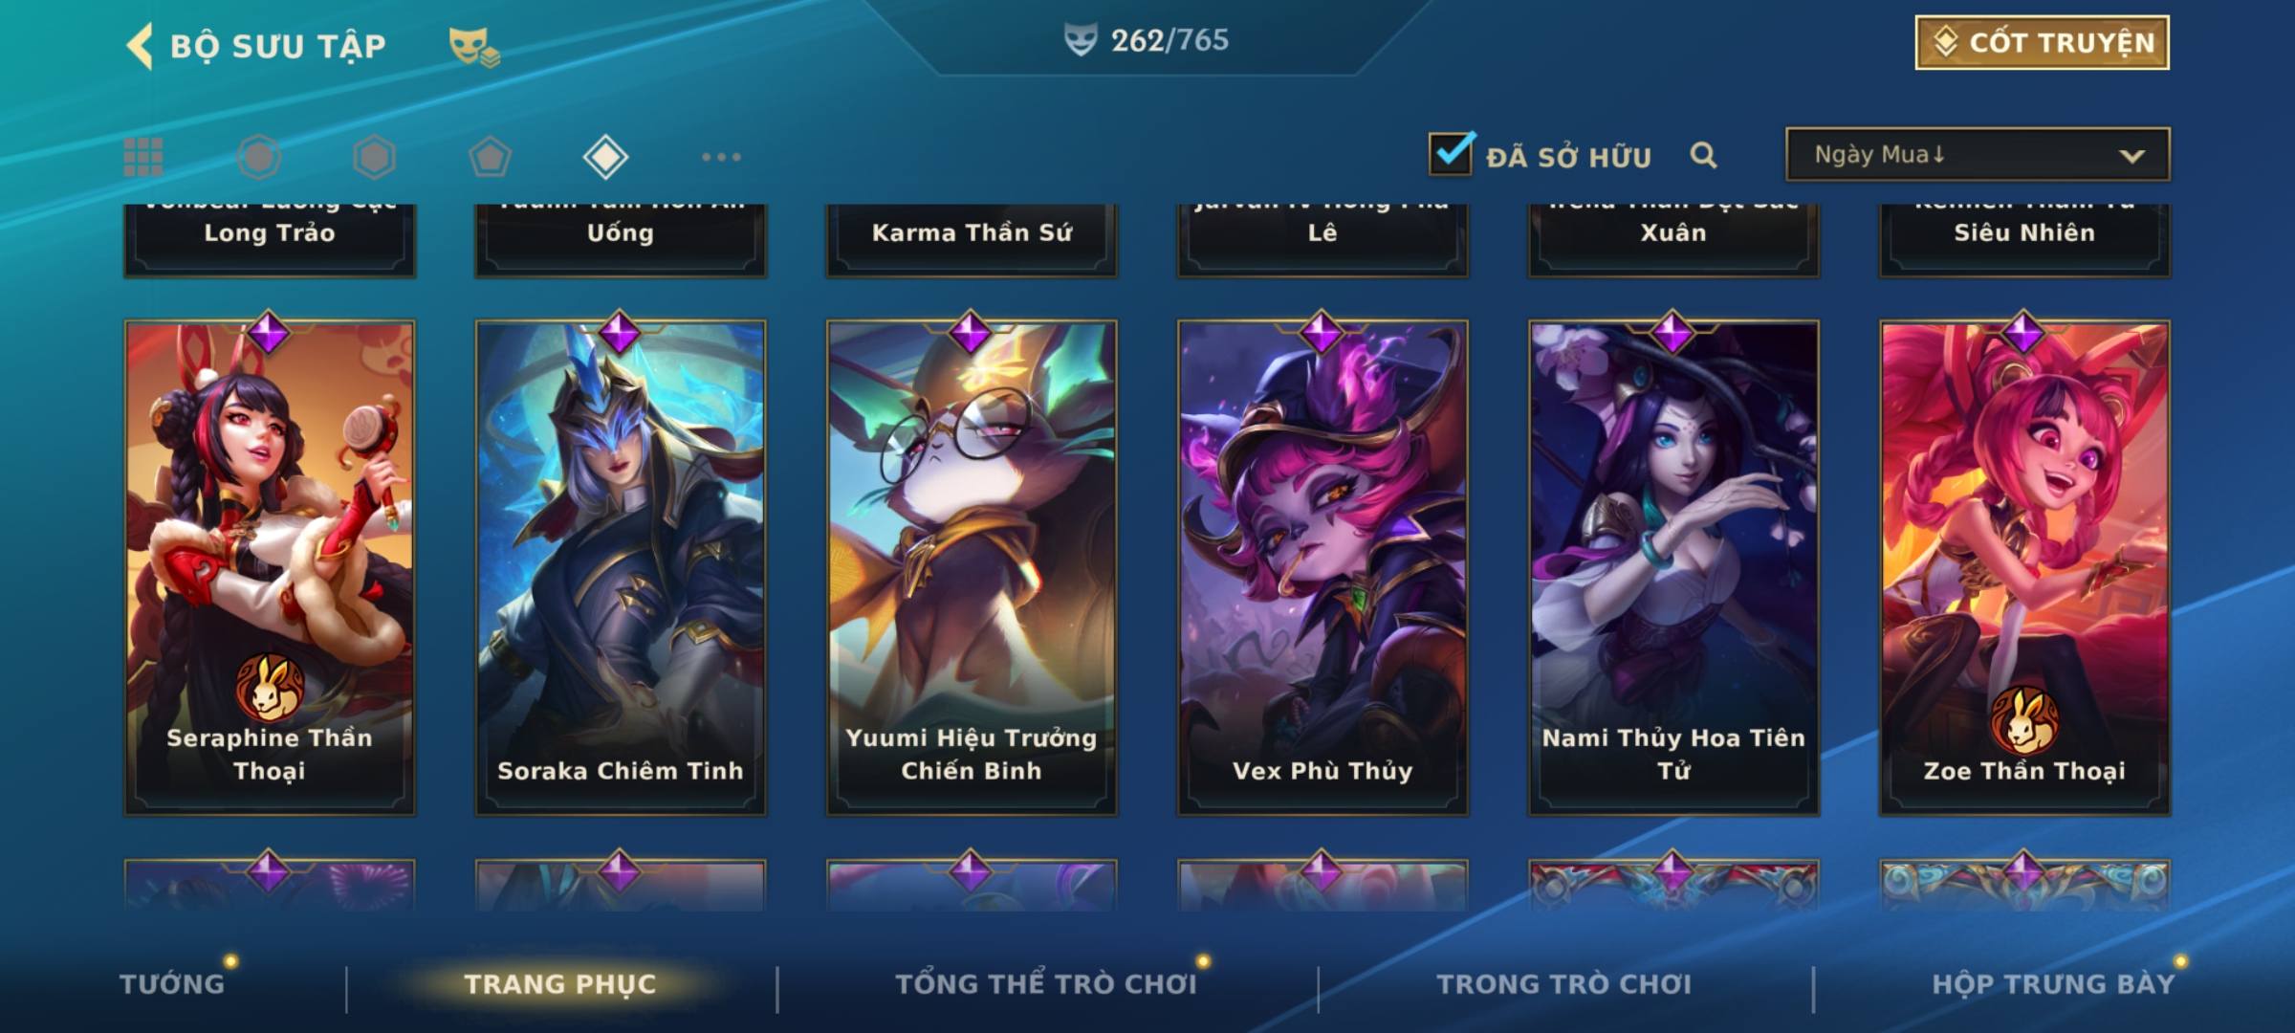Open the Cốt Truyện button
The height and width of the screenshot is (1033, 2295).
pyautogui.click(x=2042, y=42)
